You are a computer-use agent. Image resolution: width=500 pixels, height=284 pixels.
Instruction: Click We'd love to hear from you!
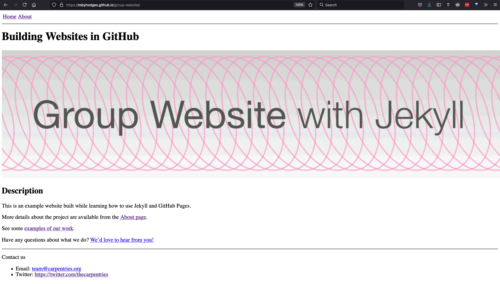click(122, 240)
